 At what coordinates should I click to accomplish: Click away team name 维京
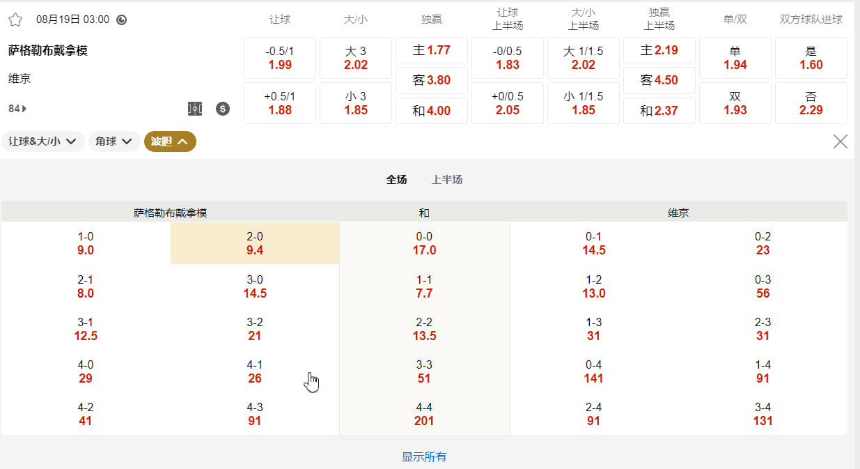click(x=19, y=79)
